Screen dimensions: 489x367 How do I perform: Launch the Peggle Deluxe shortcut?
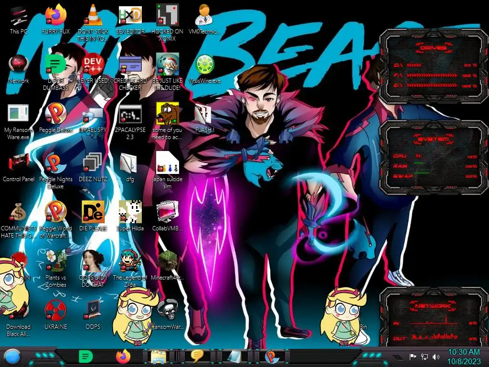point(55,119)
